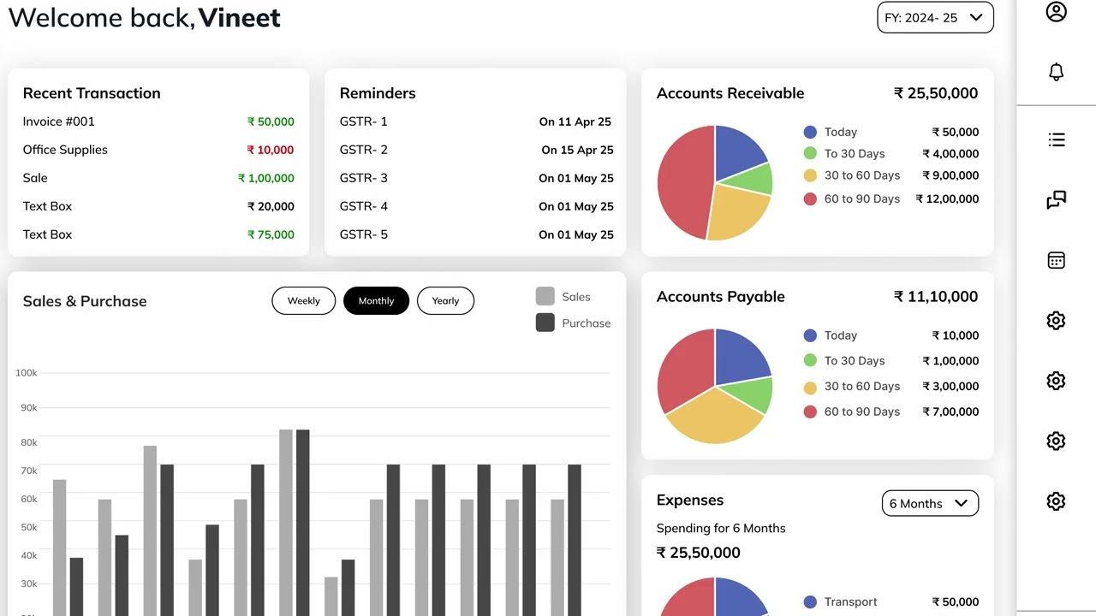Open the 6 Months expenses dropdown
The width and height of the screenshot is (1096, 616).
click(929, 504)
